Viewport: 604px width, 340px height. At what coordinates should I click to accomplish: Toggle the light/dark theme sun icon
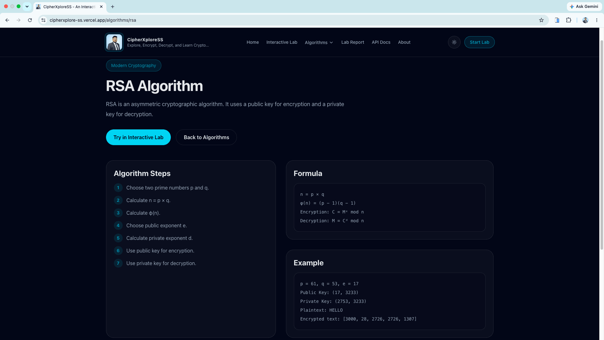pyautogui.click(x=454, y=42)
